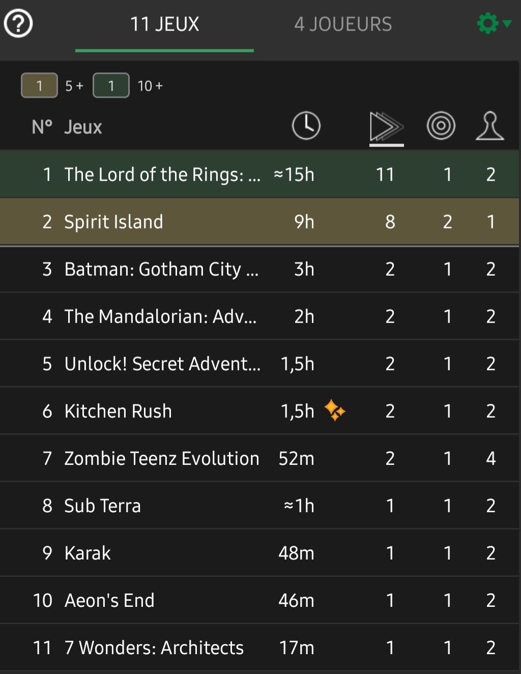Open The Lord of the Rings row
This screenshot has width=521, height=674.
tap(259, 174)
